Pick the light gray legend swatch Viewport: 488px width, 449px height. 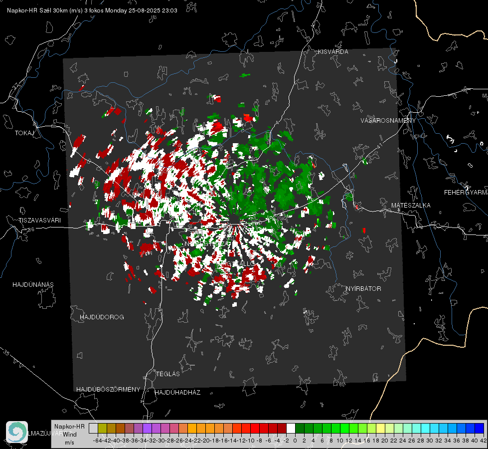[x=93, y=428]
